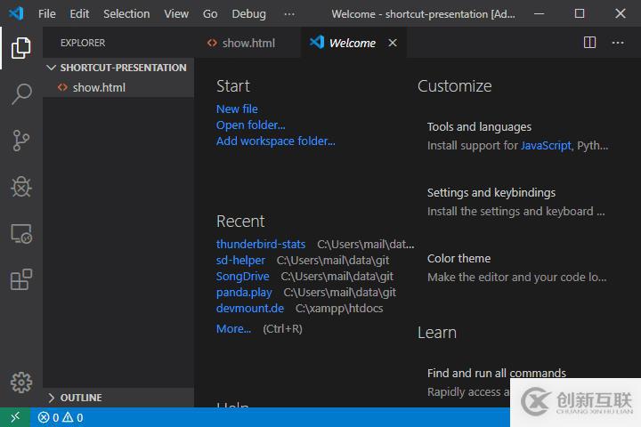This screenshot has width=641, height=427.
Task: Open the Manage gear icon
Action: click(21, 383)
